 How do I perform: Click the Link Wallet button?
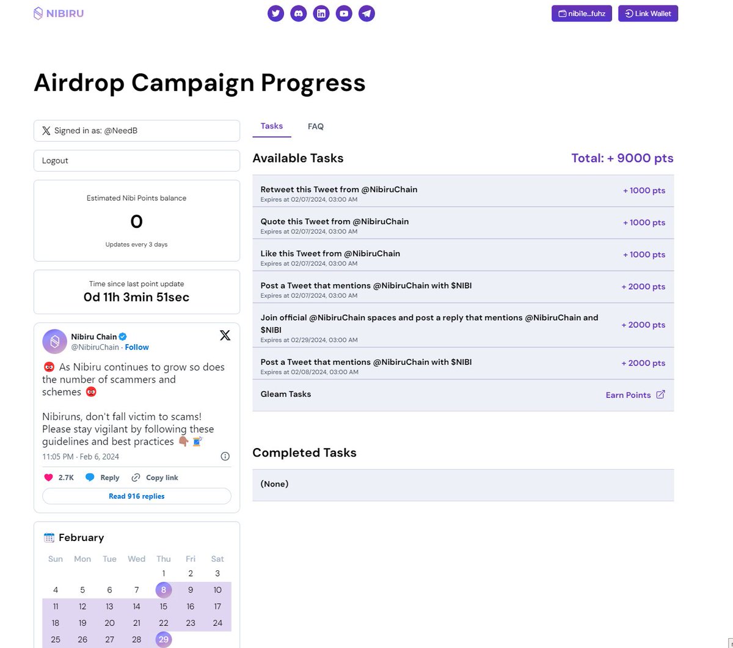(x=648, y=13)
